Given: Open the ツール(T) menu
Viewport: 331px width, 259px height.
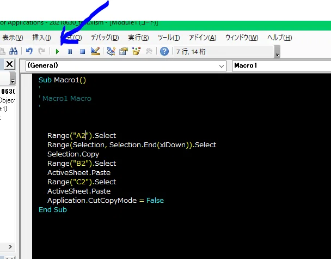Looking at the screenshot, I should (169, 38).
